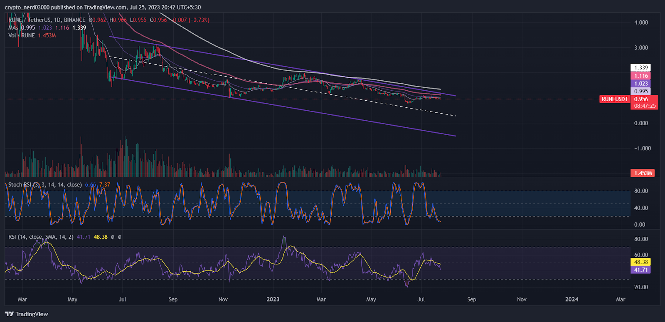Click the purple 1.023 MA price label
Screen dimensions: 665x322
point(641,84)
